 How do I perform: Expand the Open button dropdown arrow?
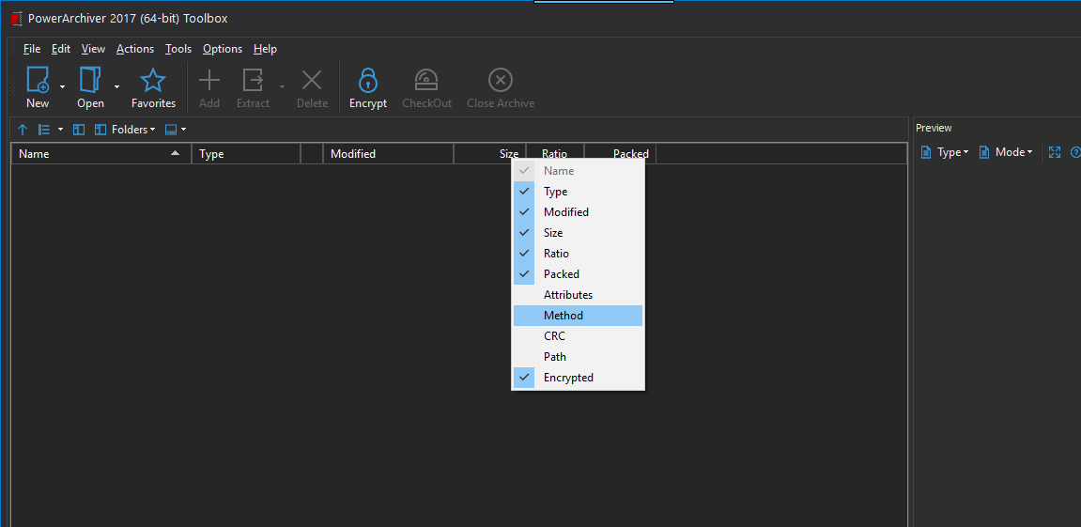116,87
